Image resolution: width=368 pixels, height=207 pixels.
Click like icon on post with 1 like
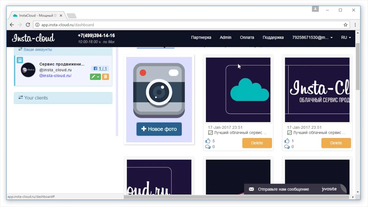point(287,141)
